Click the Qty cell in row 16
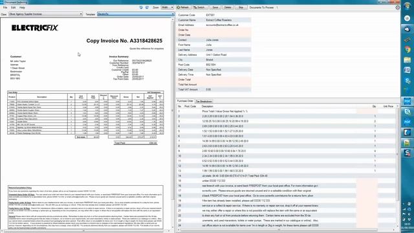Image resolution: width=414 pixels, height=233 pixels. (x=367, y=186)
